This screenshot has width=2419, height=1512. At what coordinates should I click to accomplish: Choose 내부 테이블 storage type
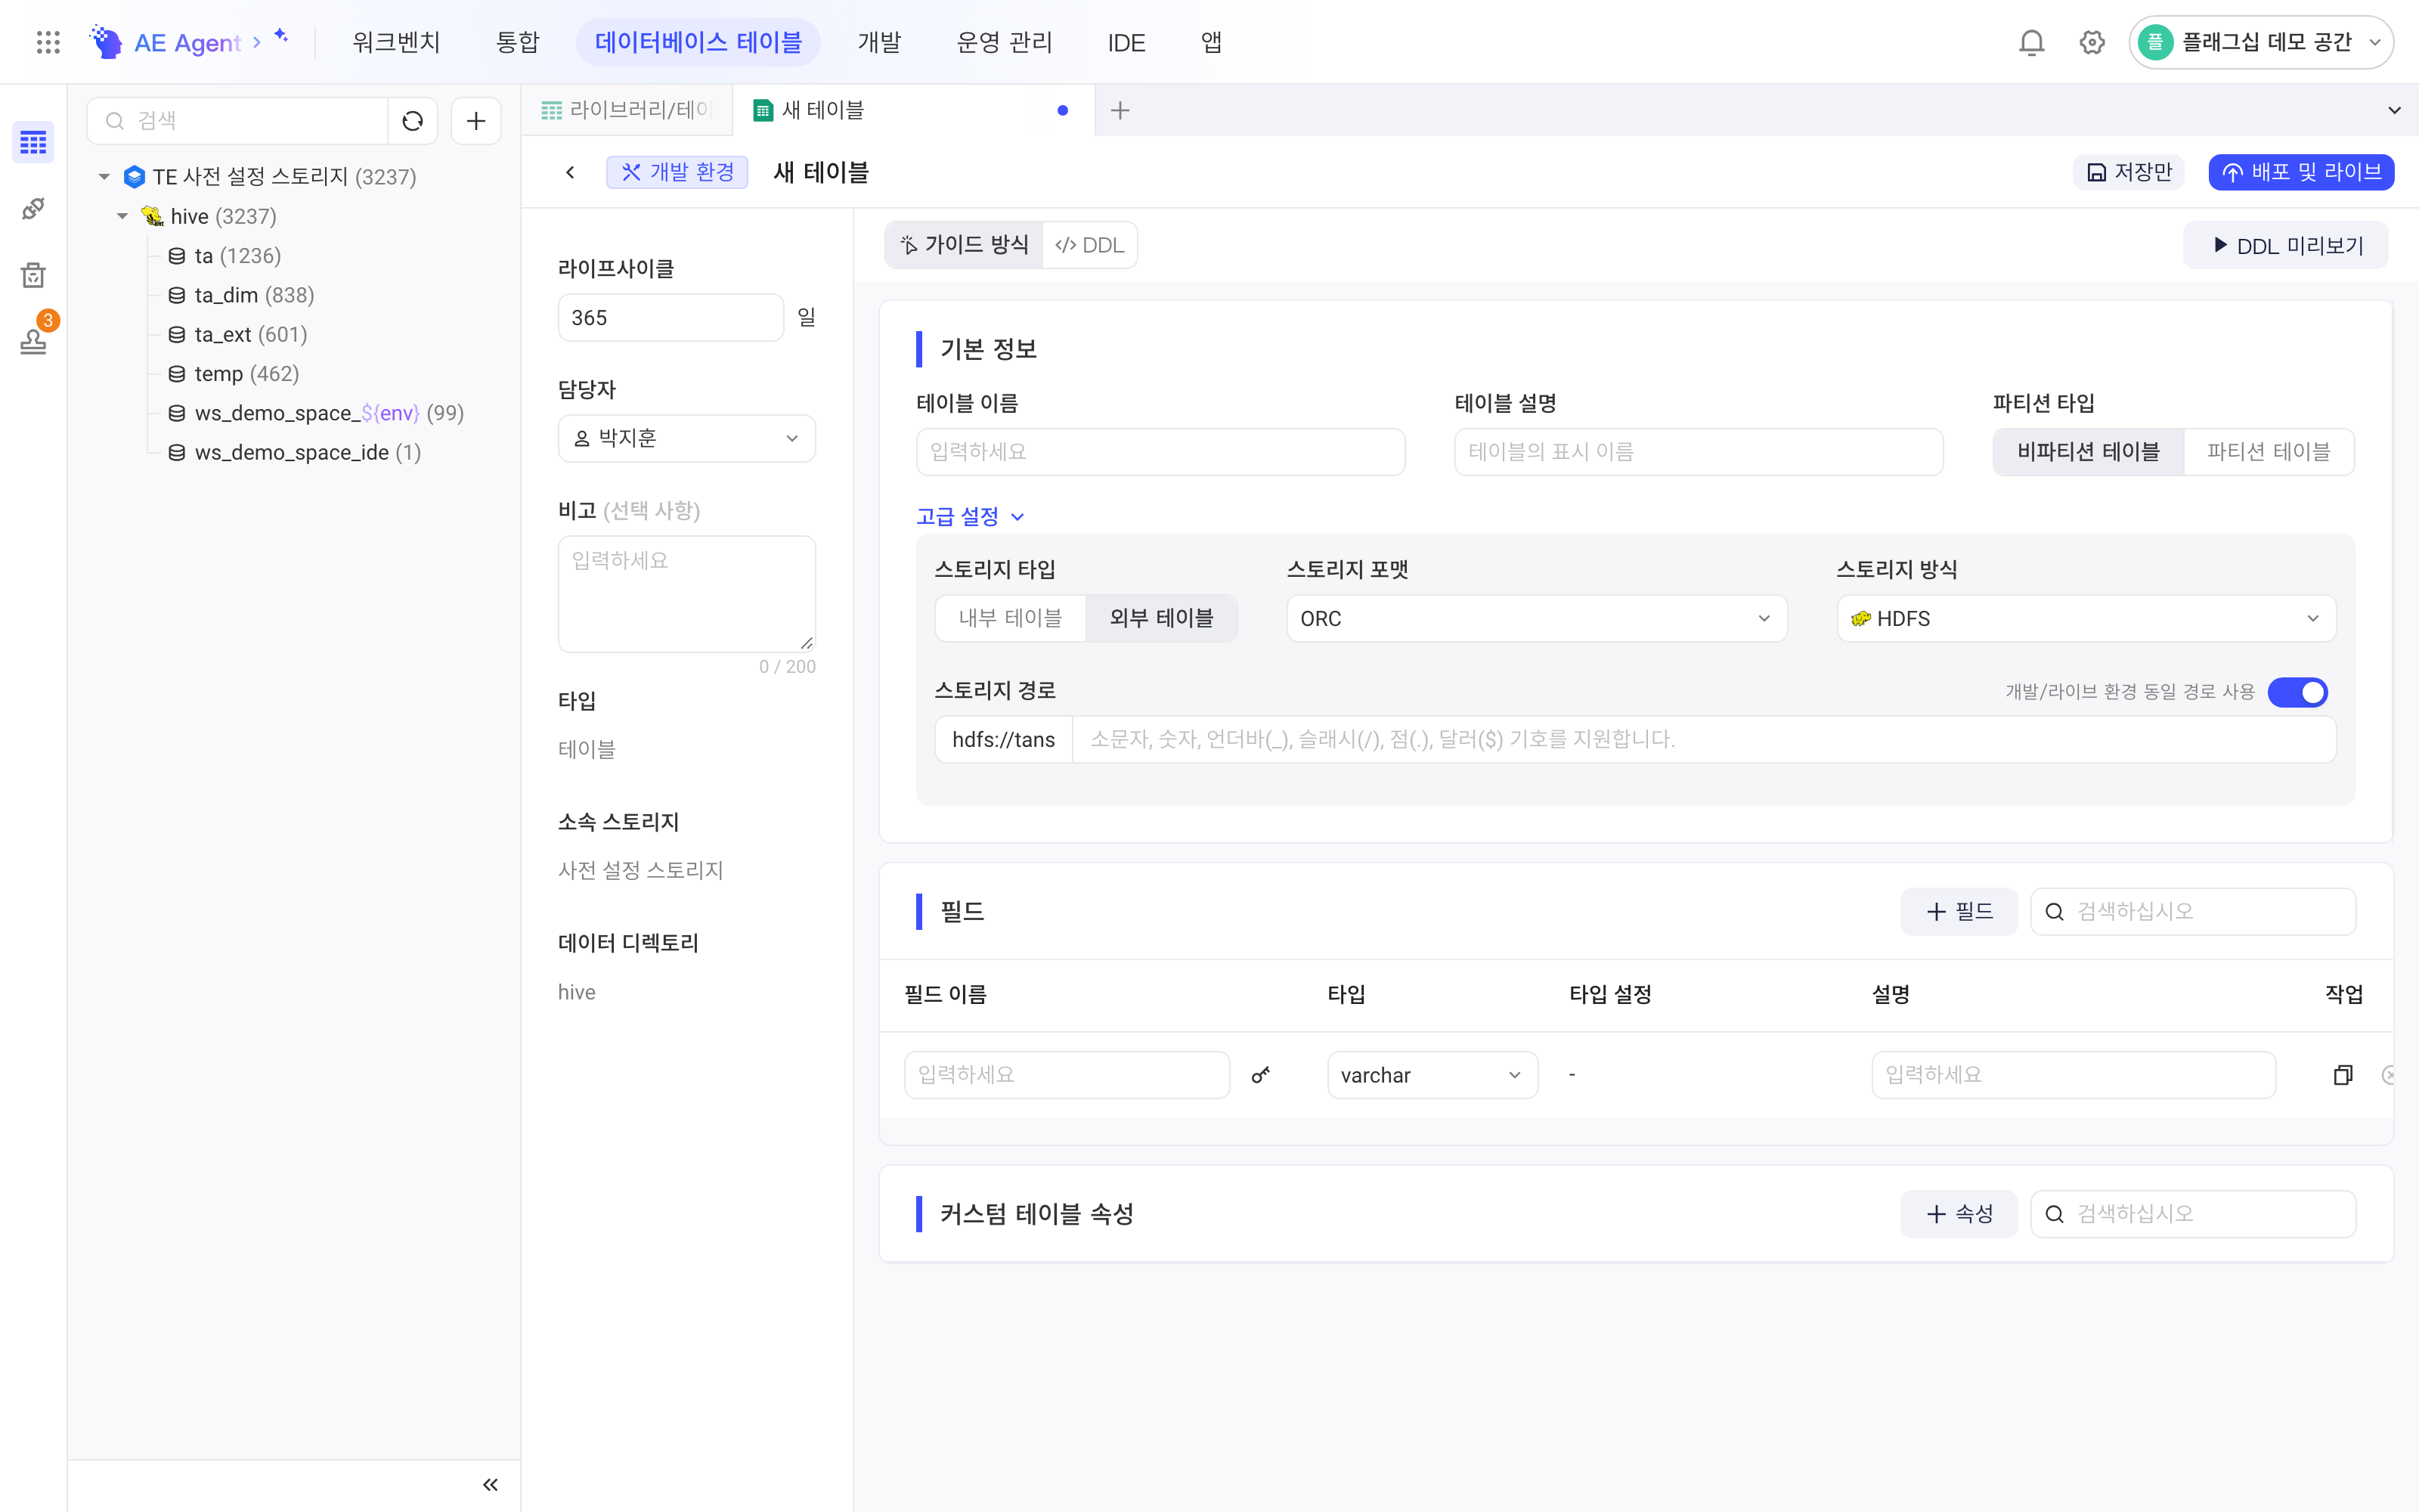1010,618
